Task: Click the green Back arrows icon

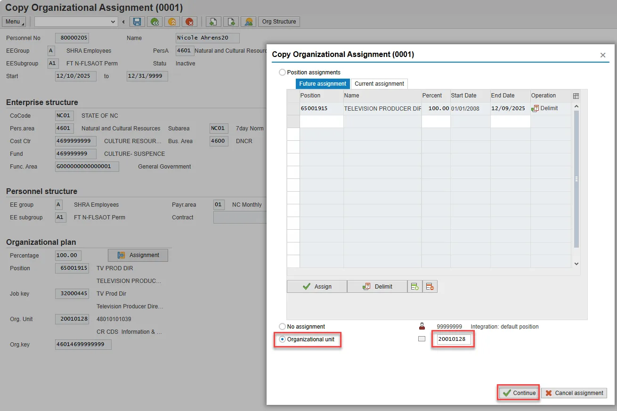Action: [x=154, y=22]
